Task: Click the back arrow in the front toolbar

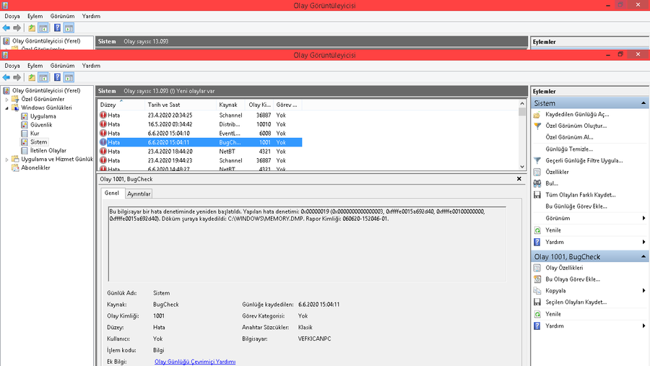Action: pos(6,77)
